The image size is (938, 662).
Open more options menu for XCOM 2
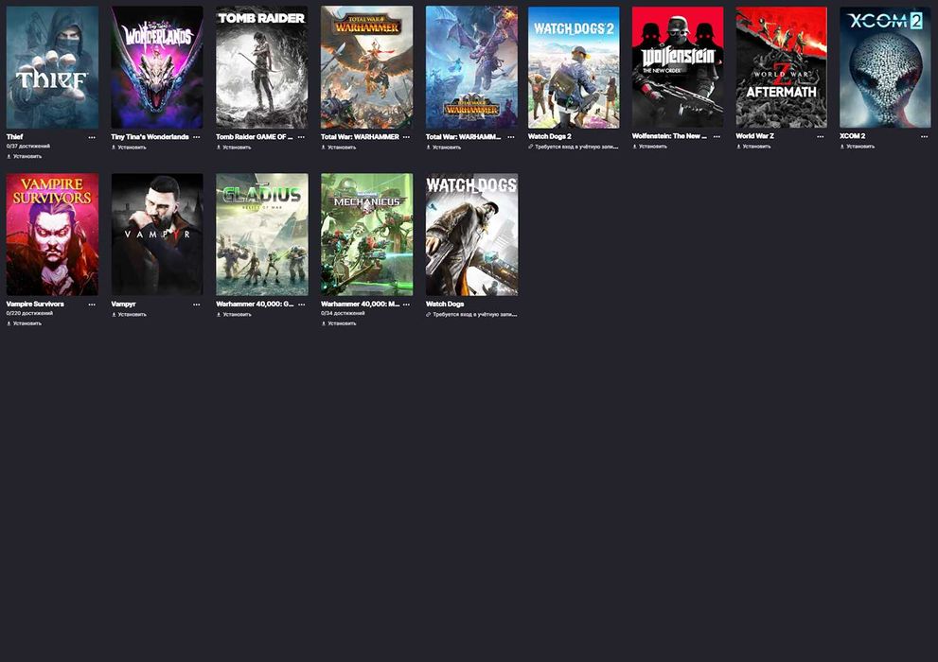924,136
